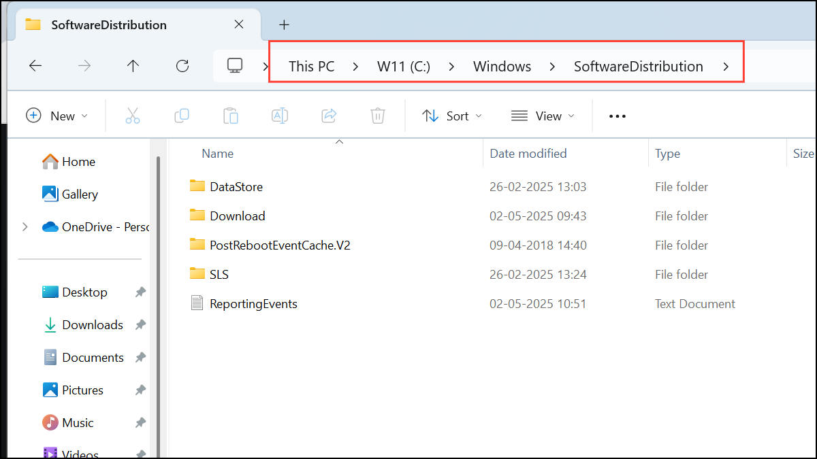Go up one folder level arrow
This screenshot has width=817, height=459.
(133, 66)
